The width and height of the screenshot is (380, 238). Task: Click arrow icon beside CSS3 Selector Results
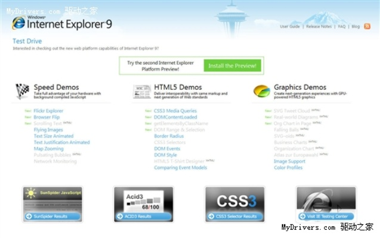[x=211, y=217]
